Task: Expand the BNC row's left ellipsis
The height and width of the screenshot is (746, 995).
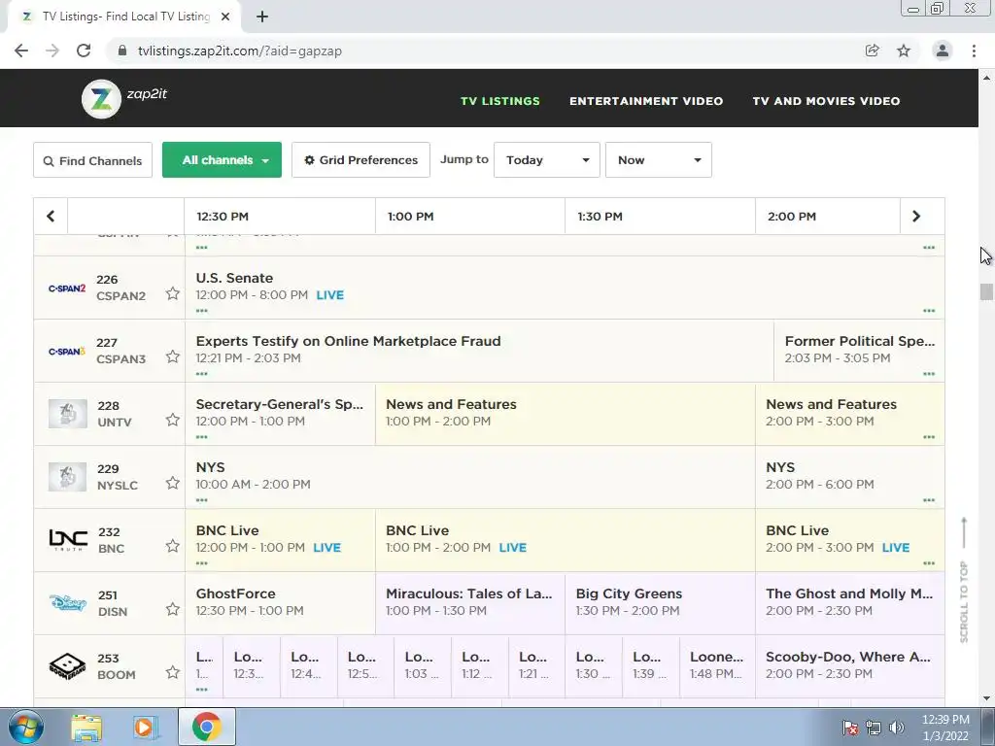Action: click(202, 563)
